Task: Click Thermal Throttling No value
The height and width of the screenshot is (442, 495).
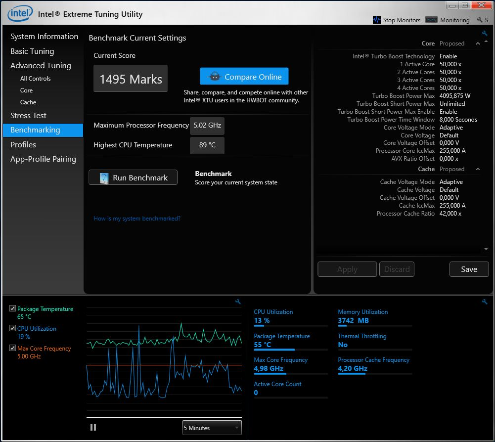Action: 343,345
